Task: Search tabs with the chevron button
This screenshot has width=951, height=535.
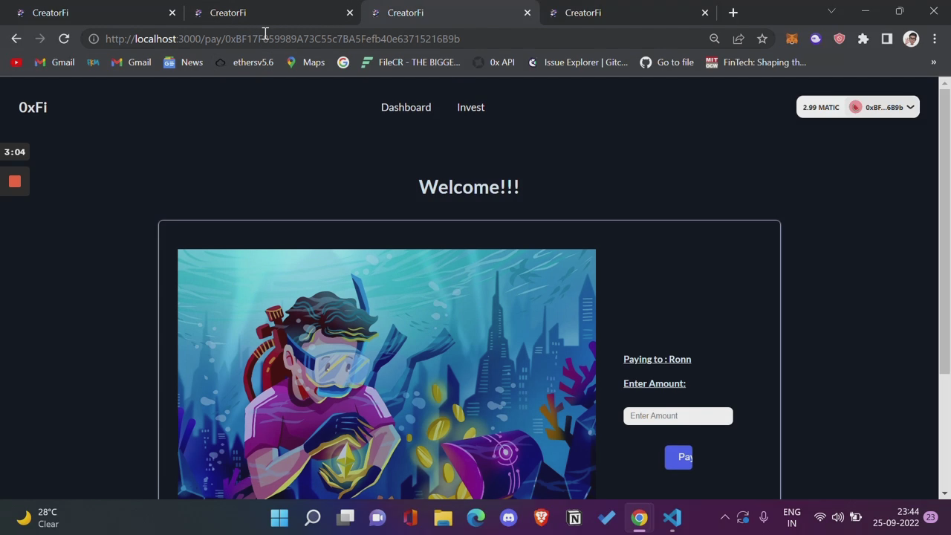Action: [x=831, y=11]
